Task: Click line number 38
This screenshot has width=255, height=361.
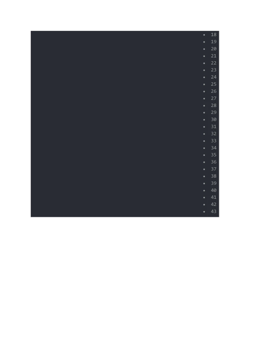Action: (213, 176)
